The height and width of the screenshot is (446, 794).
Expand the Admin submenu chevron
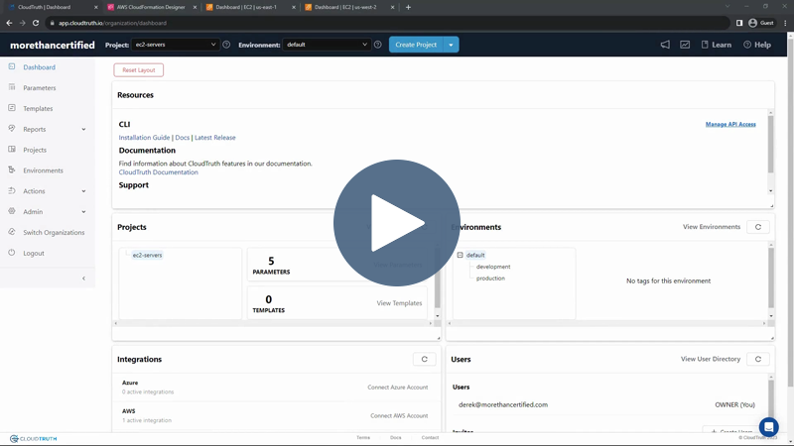(x=83, y=212)
